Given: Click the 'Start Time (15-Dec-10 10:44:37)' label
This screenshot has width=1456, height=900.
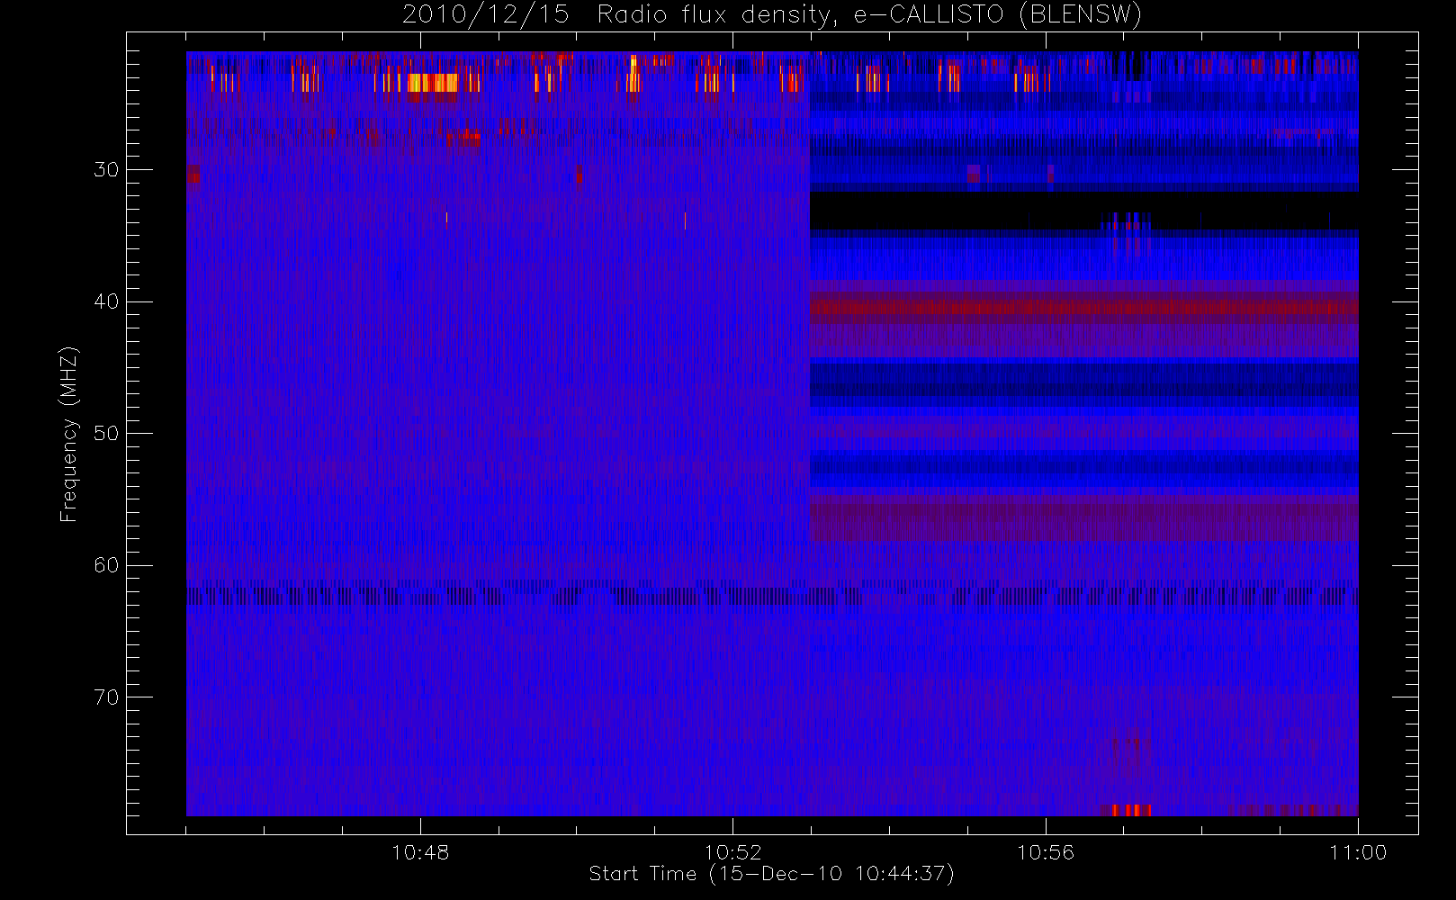Looking at the screenshot, I should coord(771,874).
